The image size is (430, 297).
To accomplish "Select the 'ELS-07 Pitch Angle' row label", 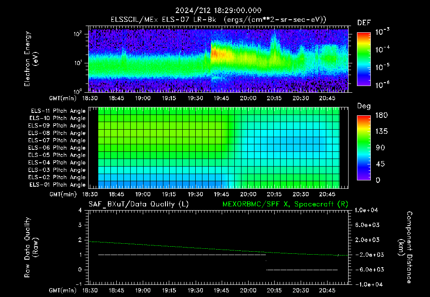I will click(x=57, y=141).
